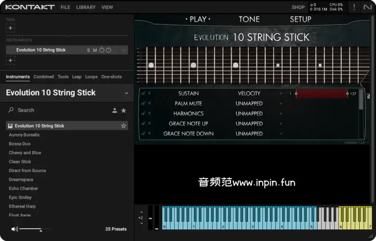Viewport: 376px width, 241px height.
Task: Show user presets with person icon
Action: (x=115, y=110)
